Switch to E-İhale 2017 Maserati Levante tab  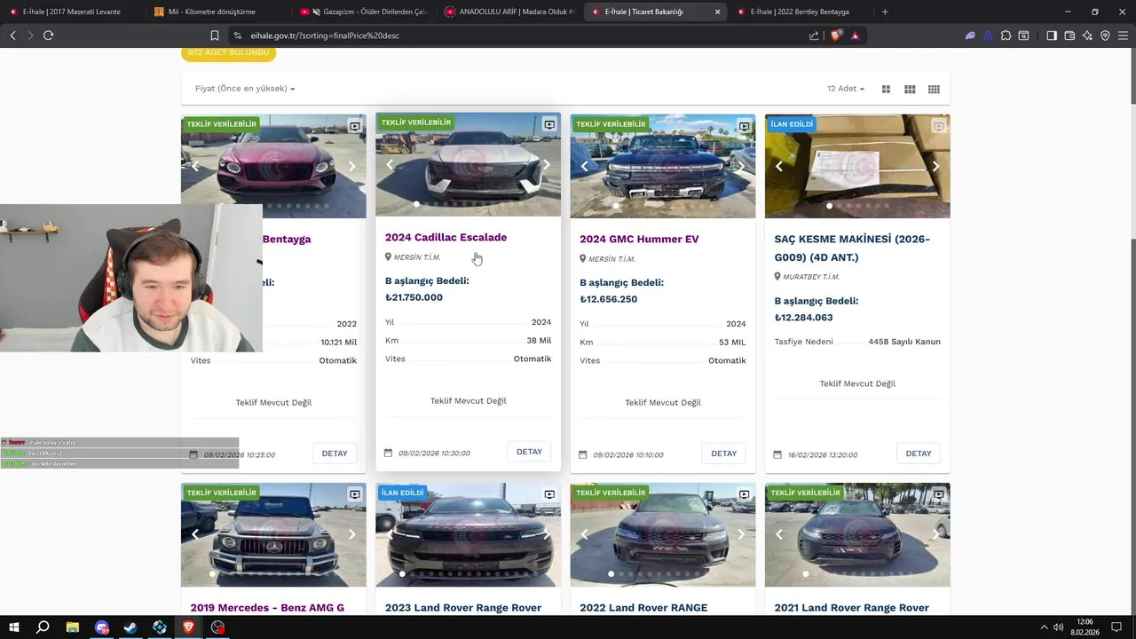coord(72,12)
